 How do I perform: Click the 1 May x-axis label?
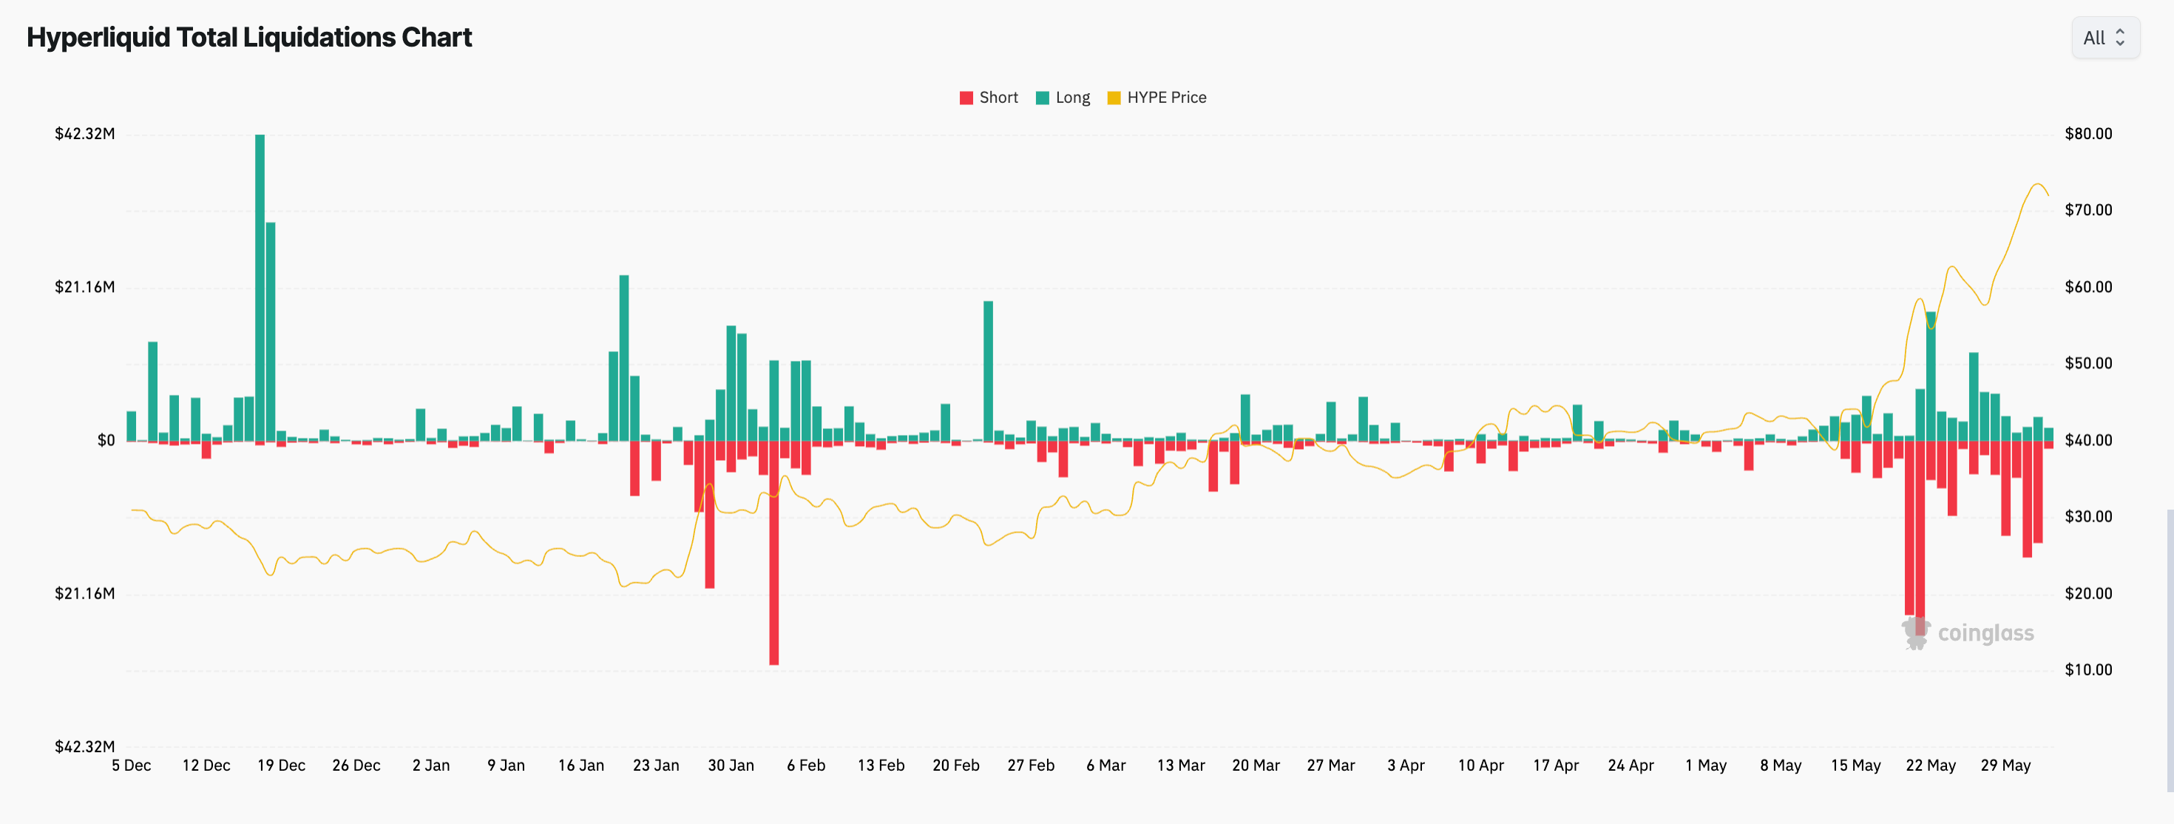pyautogui.click(x=1706, y=766)
